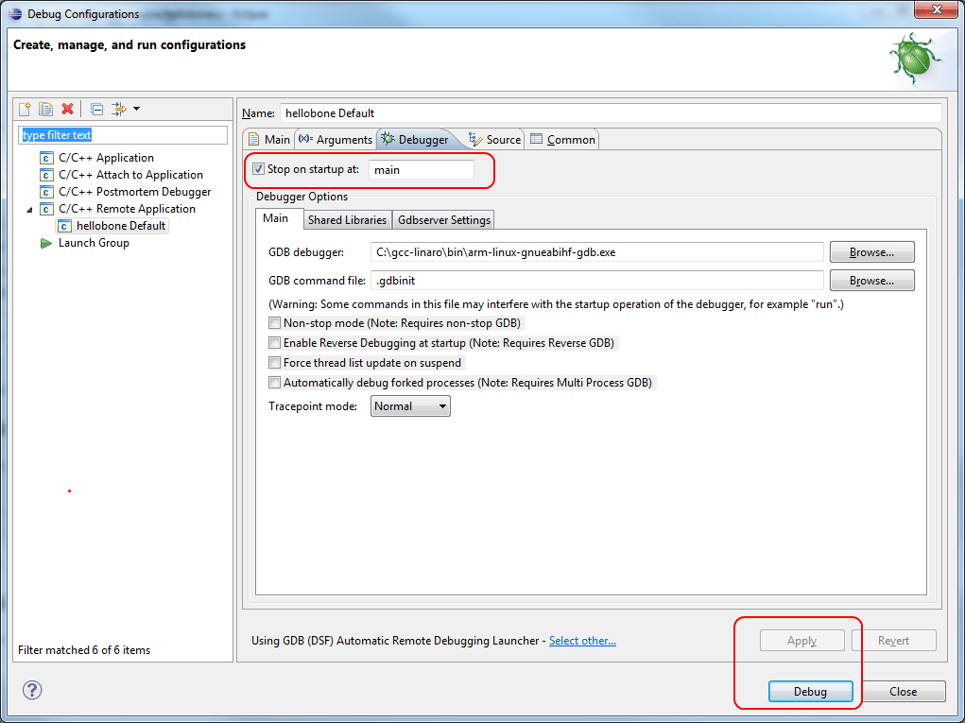
Task: Toggle Stop on startup at checkbox
Action: (258, 168)
